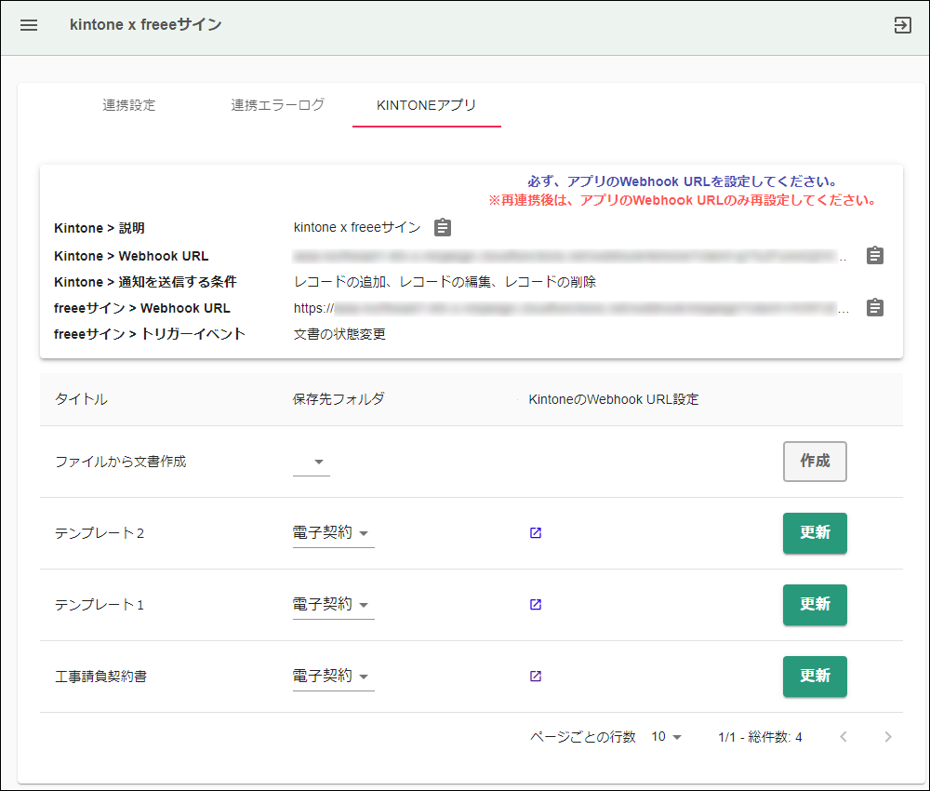Screen dimensions: 930x791
Task: Copy the Kintone 説明 text via clipboard icon
Action: (443, 227)
